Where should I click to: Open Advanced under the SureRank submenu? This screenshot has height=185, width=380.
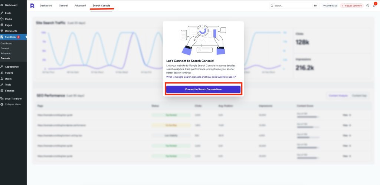tap(6, 53)
